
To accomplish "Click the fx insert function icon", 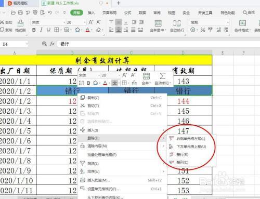I will point(52,44).
